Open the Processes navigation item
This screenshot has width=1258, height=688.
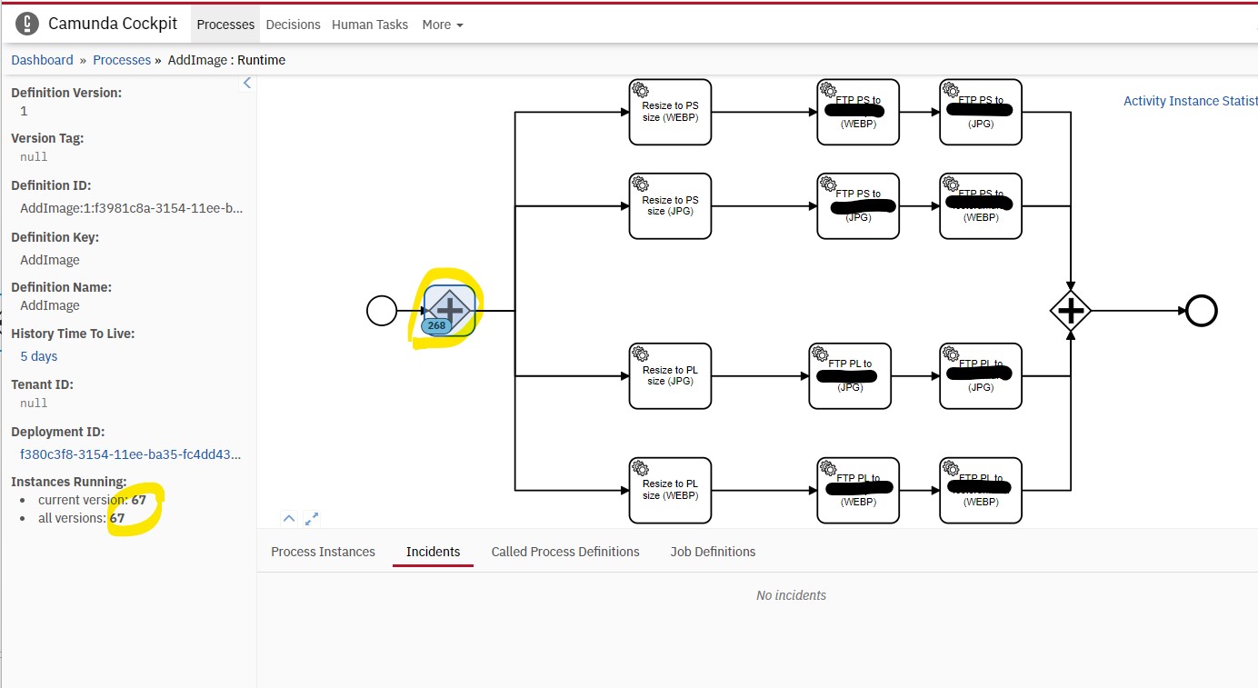pos(225,25)
